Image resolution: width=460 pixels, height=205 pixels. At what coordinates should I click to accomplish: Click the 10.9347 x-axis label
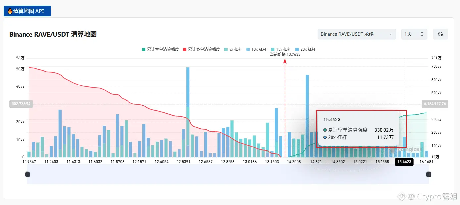(29, 162)
